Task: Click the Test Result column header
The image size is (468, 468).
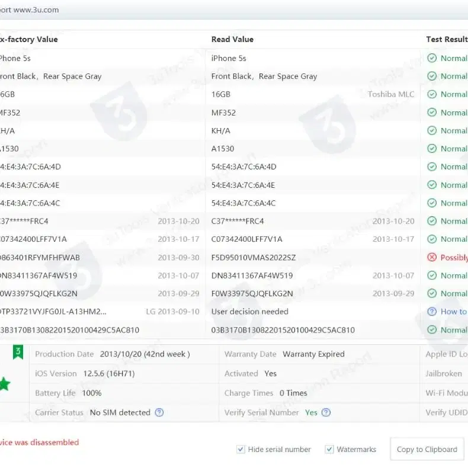Action: coord(447,40)
